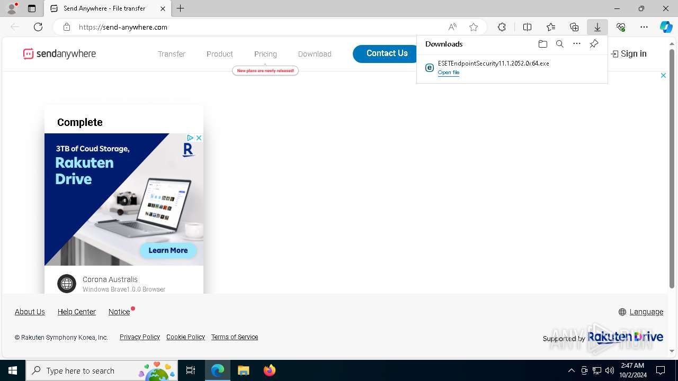Open downloads folder icon in panel
Screen dimensions: 678x381
pyautogui.click(x=543, y=44)
